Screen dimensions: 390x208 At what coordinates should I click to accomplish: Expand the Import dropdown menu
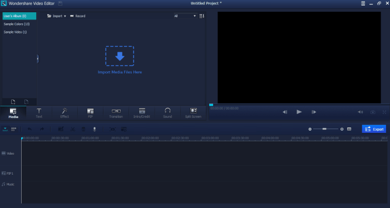[x=57, y=16]
